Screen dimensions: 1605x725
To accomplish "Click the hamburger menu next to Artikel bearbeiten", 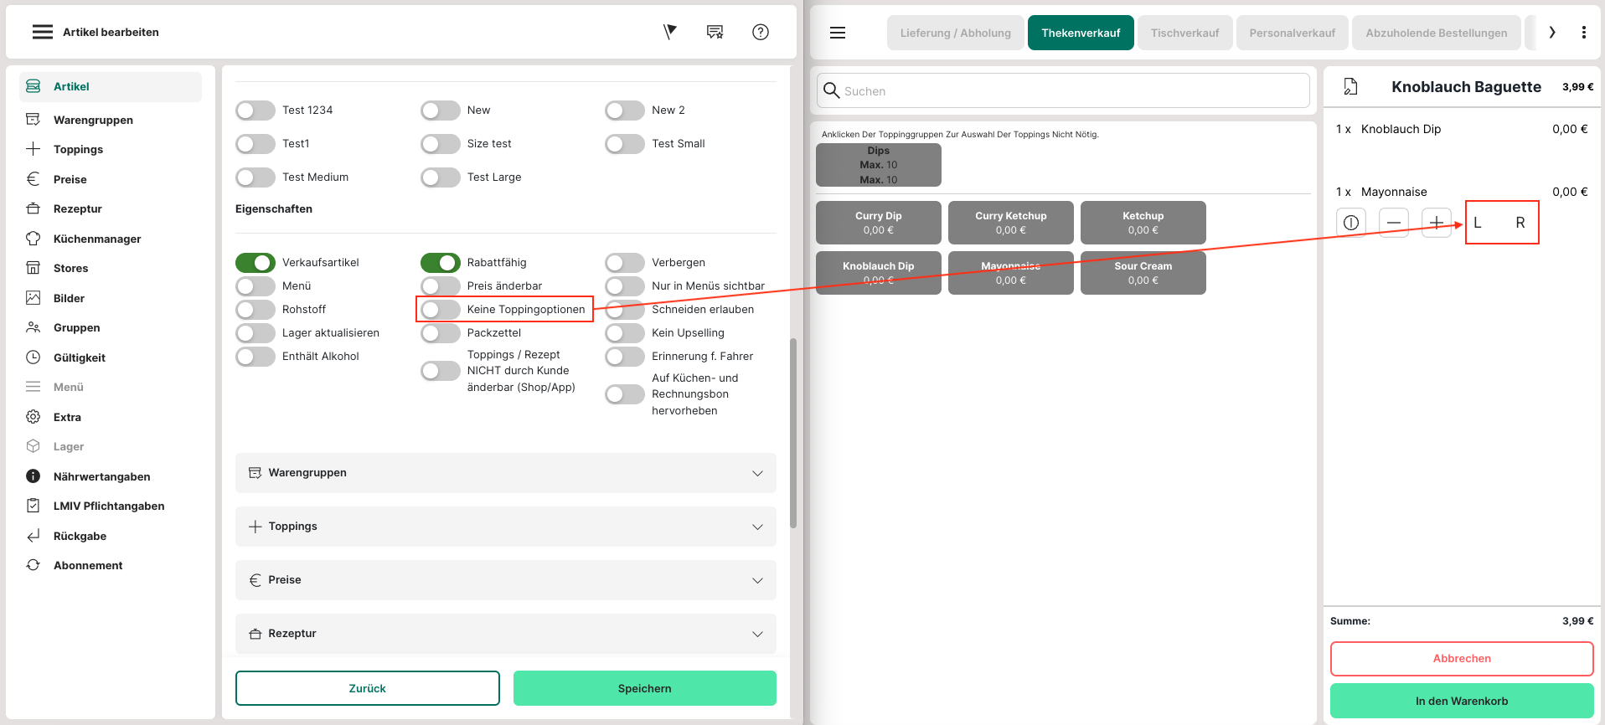I will [x=42, y=32].
